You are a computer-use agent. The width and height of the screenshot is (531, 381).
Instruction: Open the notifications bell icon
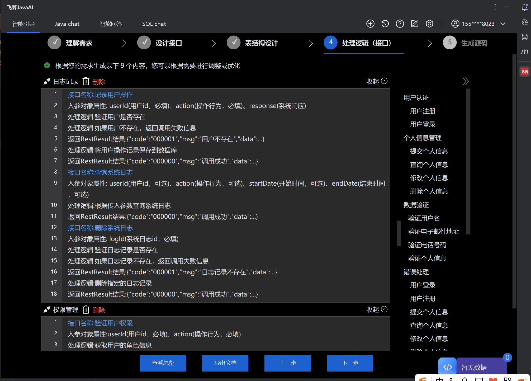(524, 7)
